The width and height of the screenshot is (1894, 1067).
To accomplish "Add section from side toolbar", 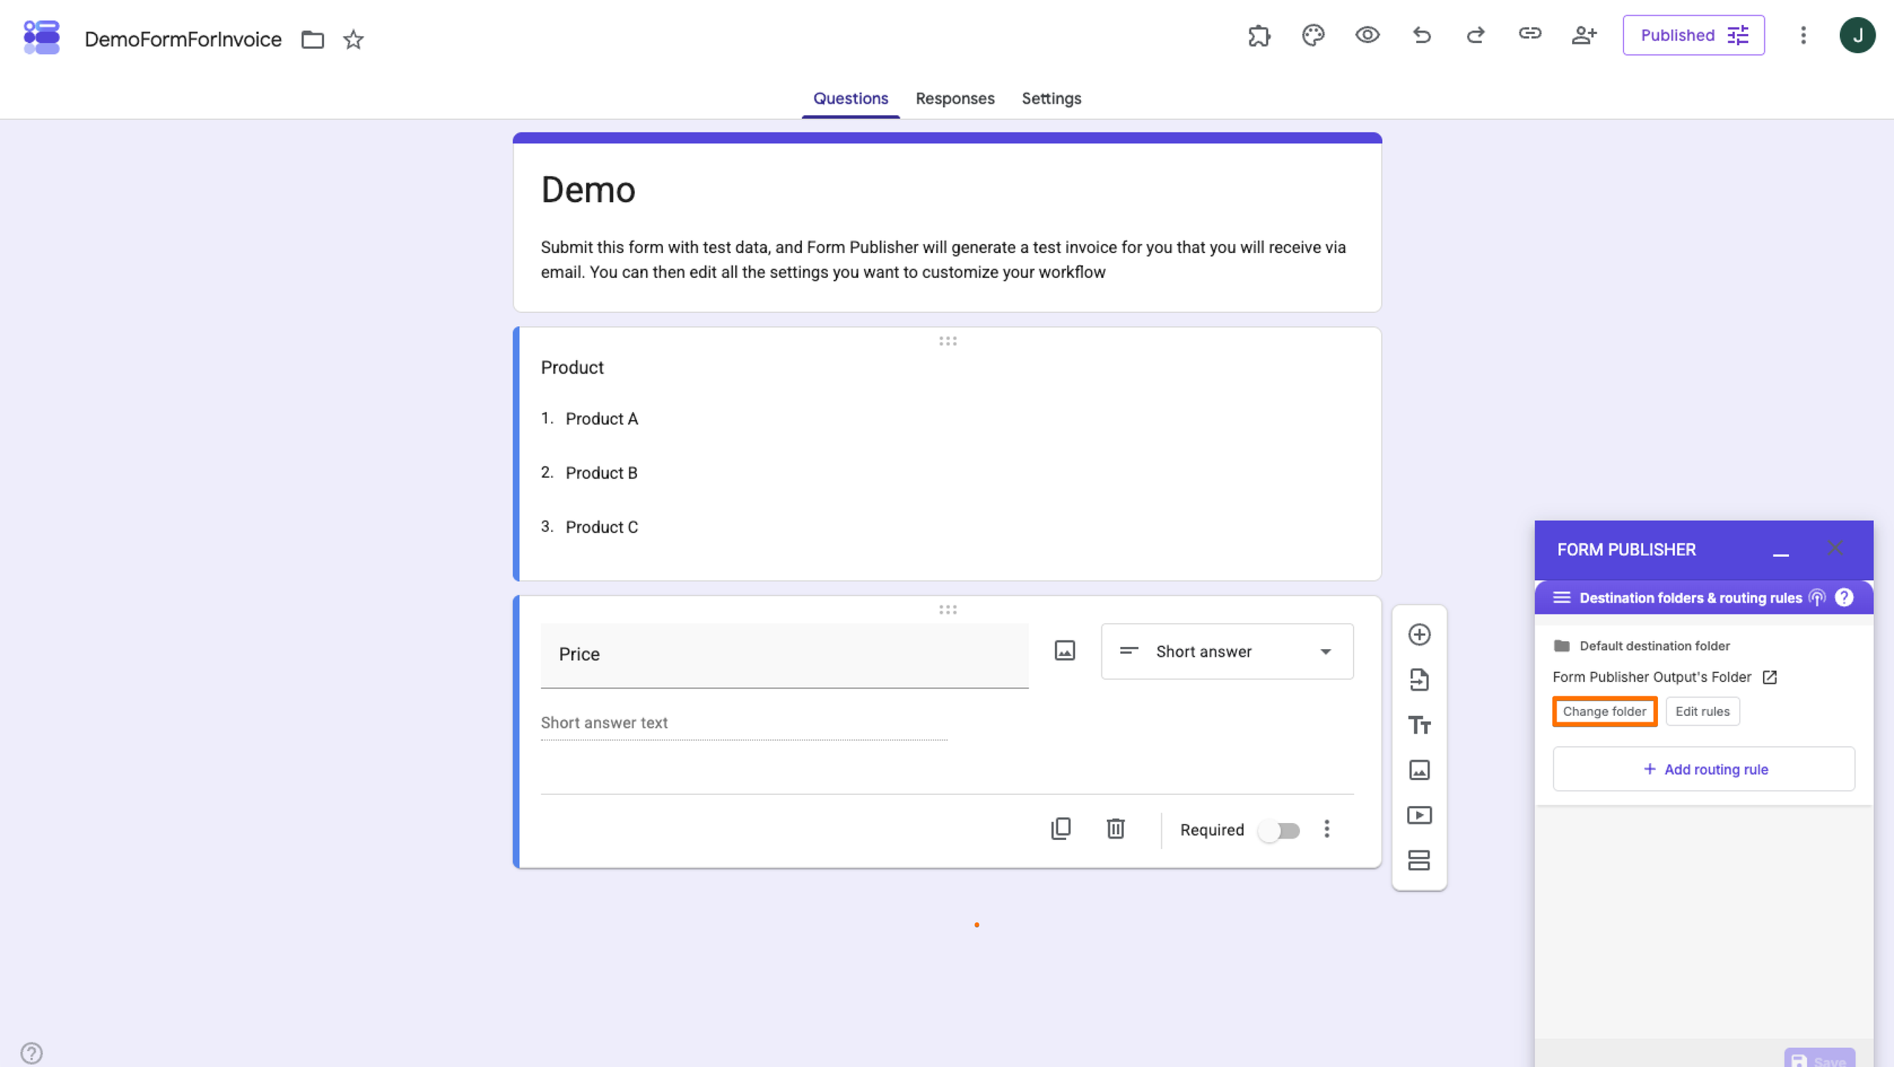I will coord(1419,860).
